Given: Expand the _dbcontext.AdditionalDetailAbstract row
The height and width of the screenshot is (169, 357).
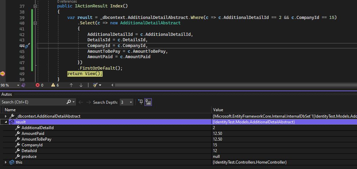Looking at the screenshot, I should coord(6,116).
